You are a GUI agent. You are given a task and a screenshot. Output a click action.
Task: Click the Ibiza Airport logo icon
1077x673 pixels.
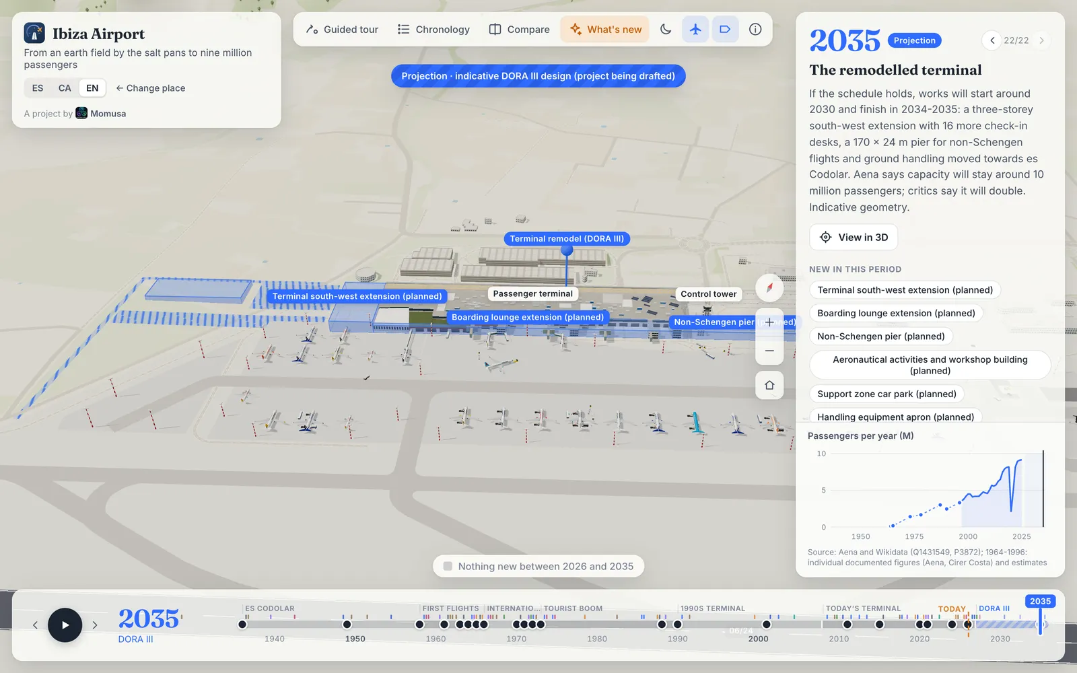click(34, 33)
